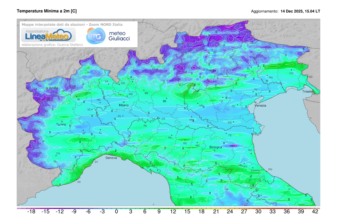Toggle the CN province label visibility
The height and width of the screenshot is (221, 337).
click(x=58, y=153)
